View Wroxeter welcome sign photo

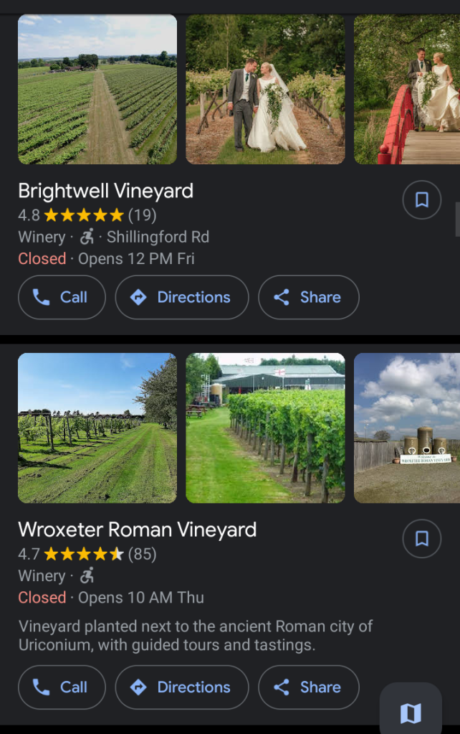(407, 428)
